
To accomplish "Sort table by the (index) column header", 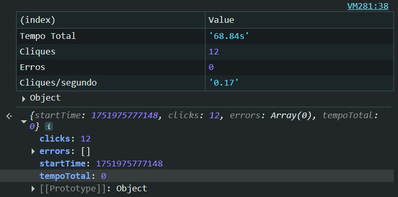I will click(x=111, y=20).
